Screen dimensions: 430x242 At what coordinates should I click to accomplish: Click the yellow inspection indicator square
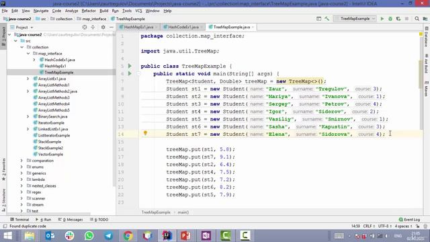tap(421, 34)
